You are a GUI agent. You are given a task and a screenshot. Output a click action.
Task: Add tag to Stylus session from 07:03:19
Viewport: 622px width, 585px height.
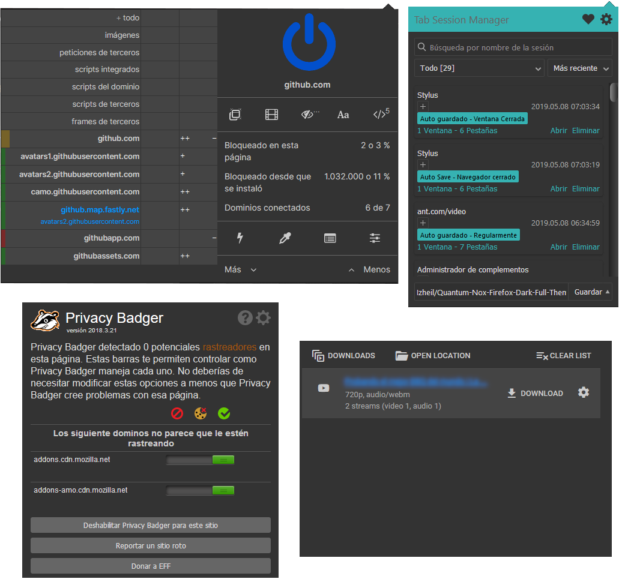click(423, 165)
